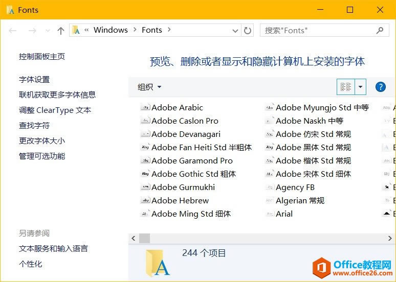Click the Adobe Gurmukhi font name
Screen dimensions: 396x282
pos(183,187)
